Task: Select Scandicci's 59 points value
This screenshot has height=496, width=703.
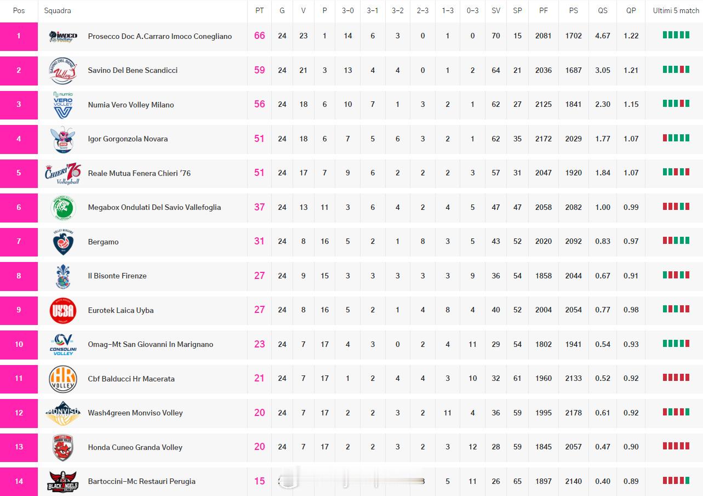Action: coord(260,70)
